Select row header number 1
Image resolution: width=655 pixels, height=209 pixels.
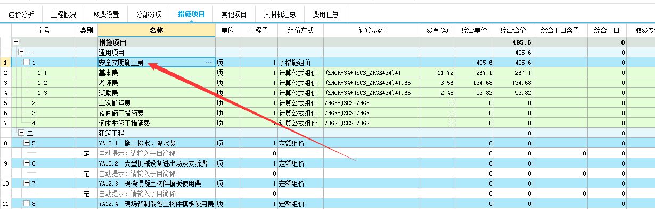pyautogui.click(x=5, y=63)
